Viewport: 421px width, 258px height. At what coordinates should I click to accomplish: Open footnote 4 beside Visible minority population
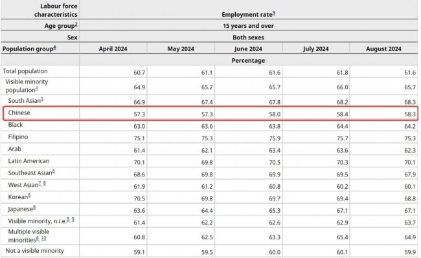[37, 89]
